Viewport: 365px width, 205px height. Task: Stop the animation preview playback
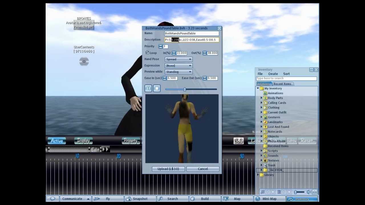click(x=157, y=89)
